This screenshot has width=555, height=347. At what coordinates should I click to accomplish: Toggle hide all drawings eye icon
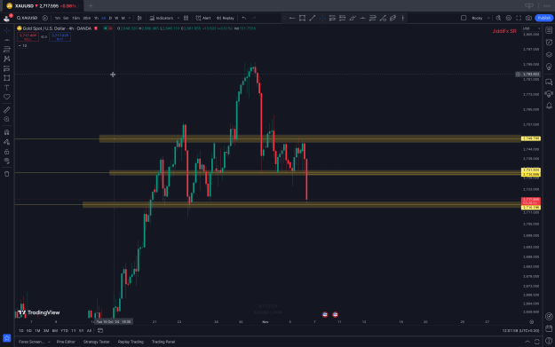point(7,161)
